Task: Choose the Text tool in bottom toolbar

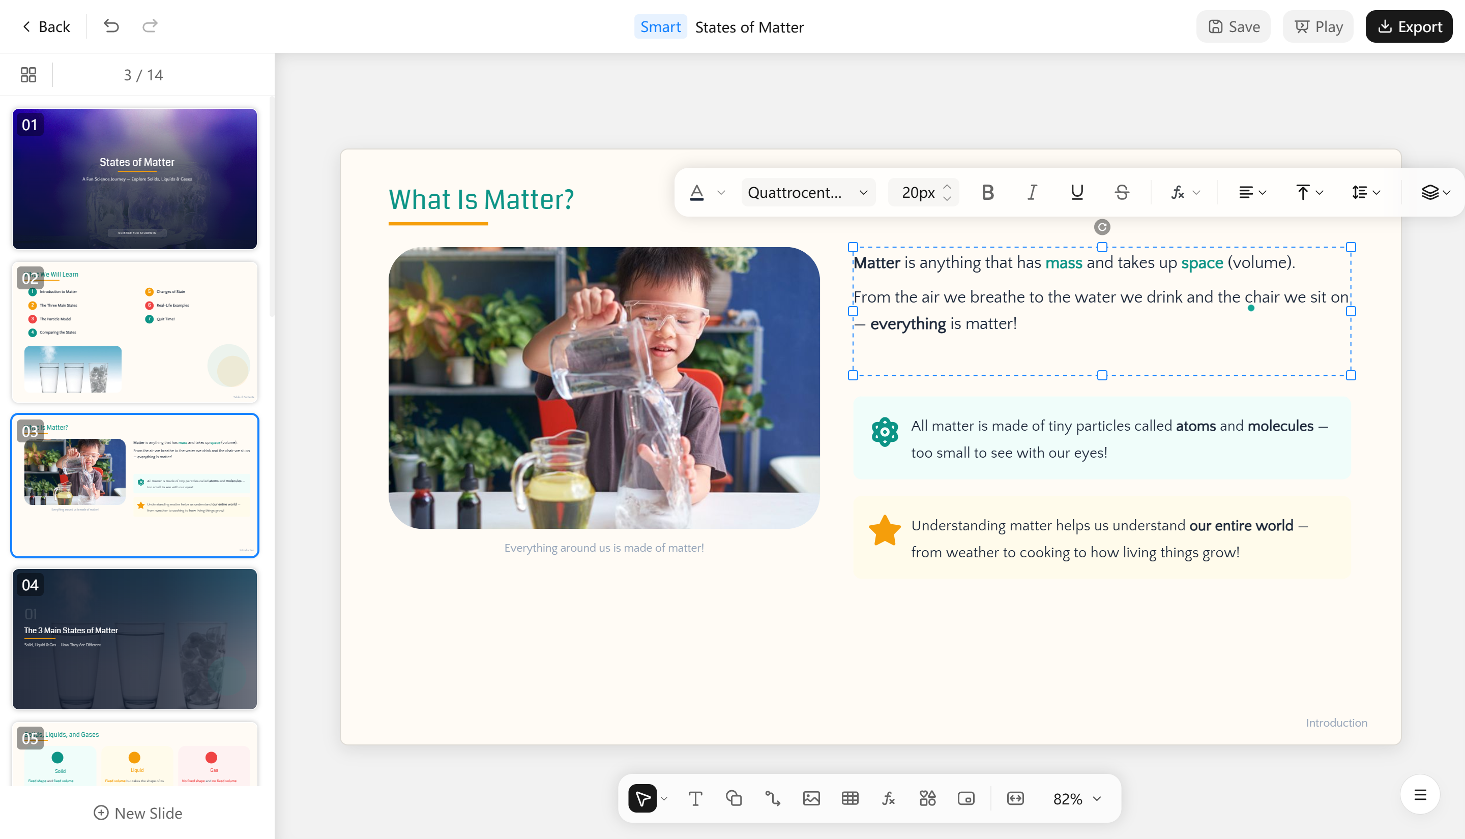Action: click(695, 798)
